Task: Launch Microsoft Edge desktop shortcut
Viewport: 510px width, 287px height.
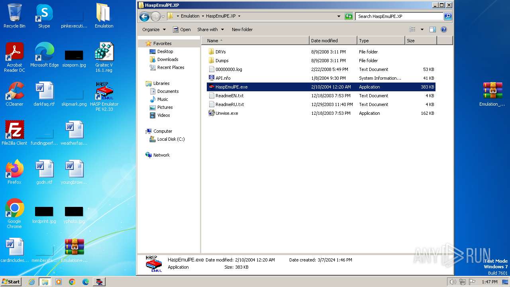Action: 44,55
